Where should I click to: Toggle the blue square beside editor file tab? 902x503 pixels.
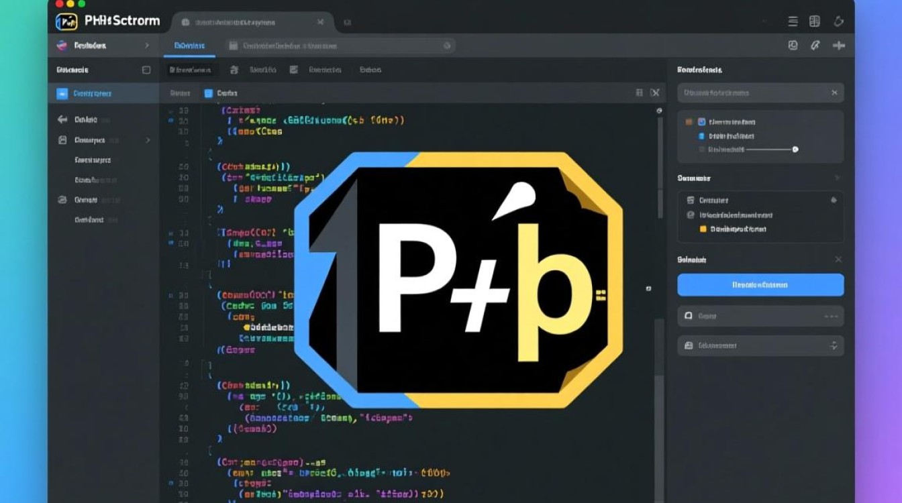click(208, 93)
